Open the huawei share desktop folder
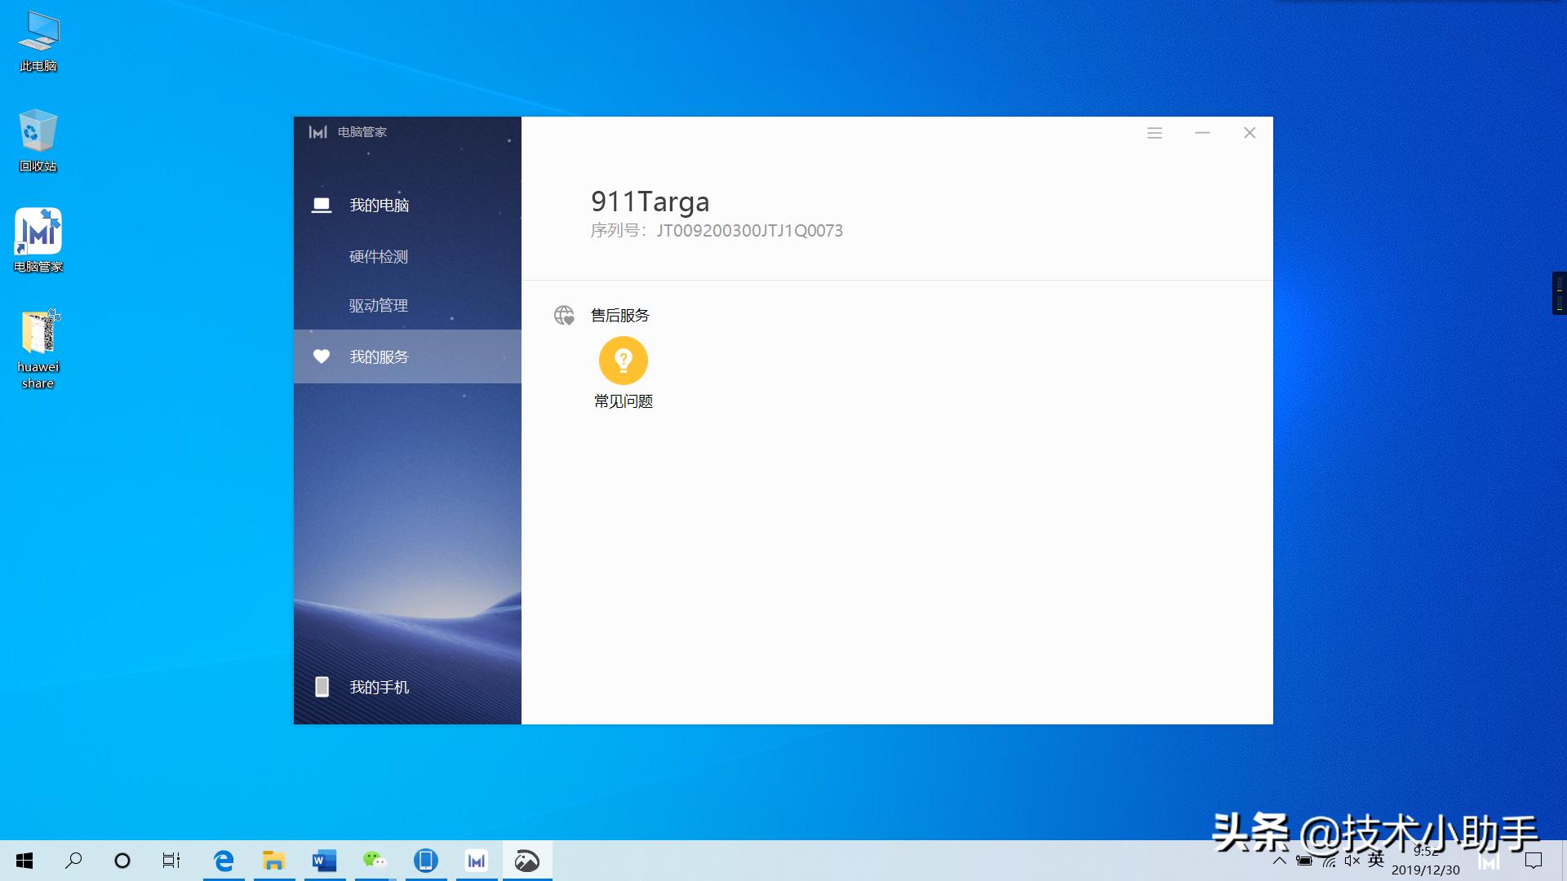 pyautogui.click(x=38, y=334)
